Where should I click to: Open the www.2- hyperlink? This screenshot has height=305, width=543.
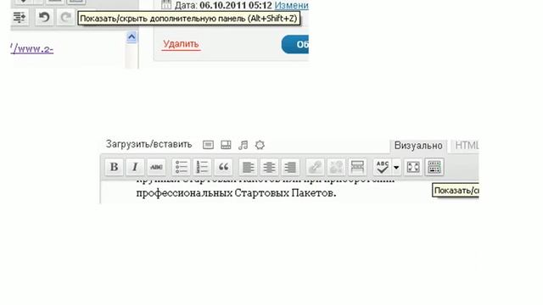point(32,49)
